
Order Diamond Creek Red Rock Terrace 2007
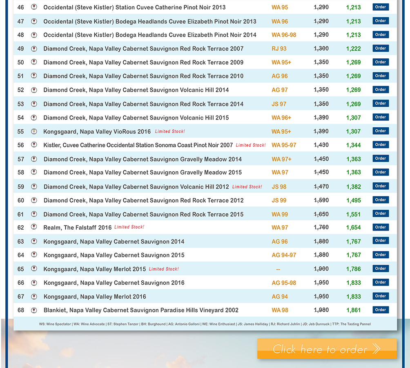381,48
